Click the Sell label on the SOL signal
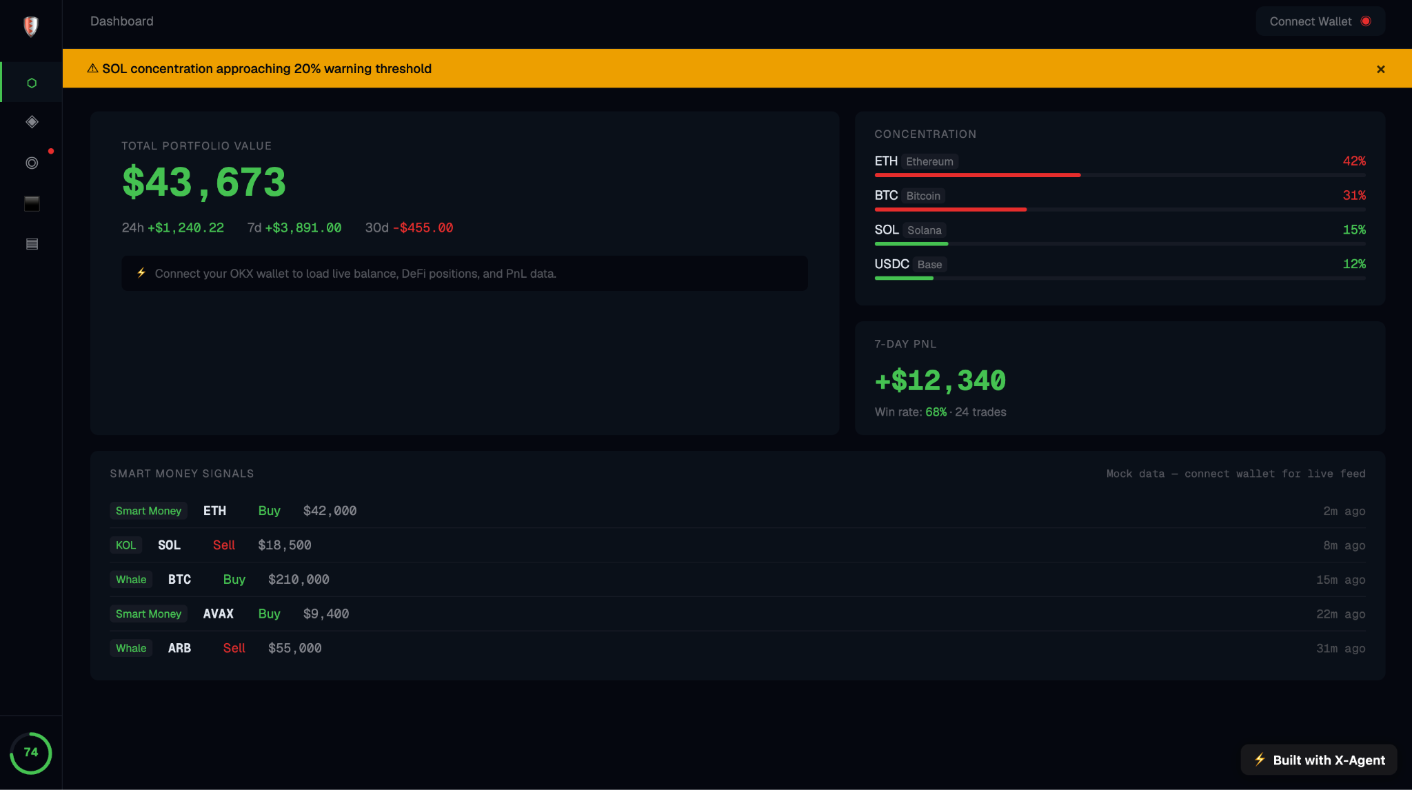Viewport: 1412px width, 790px height. coord(224,545)
